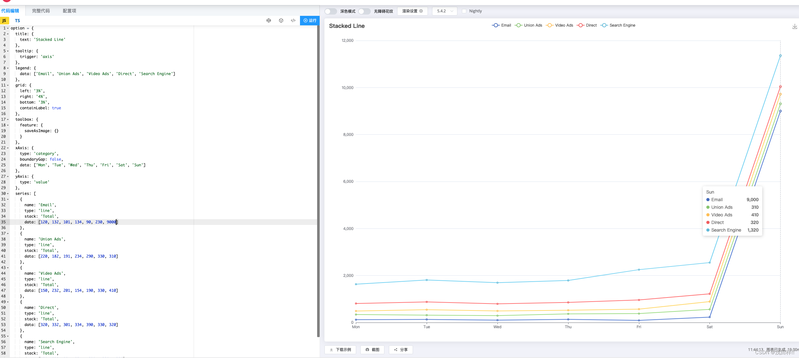The height and width of the screenshot is (358, 799).
Task: Toggle the Email series legend icon
Action: (x=496, y=25)
